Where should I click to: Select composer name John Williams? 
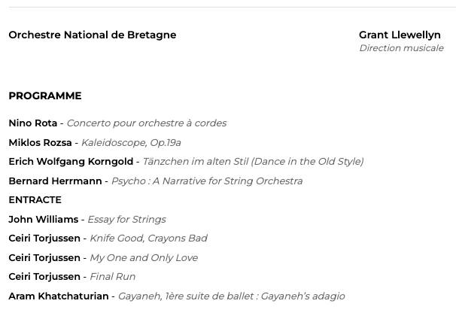pyautogui.click(x=43, y=219)
